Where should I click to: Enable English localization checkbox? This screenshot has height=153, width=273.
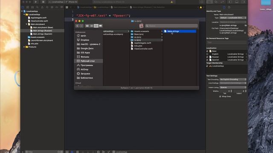(207, 54)
